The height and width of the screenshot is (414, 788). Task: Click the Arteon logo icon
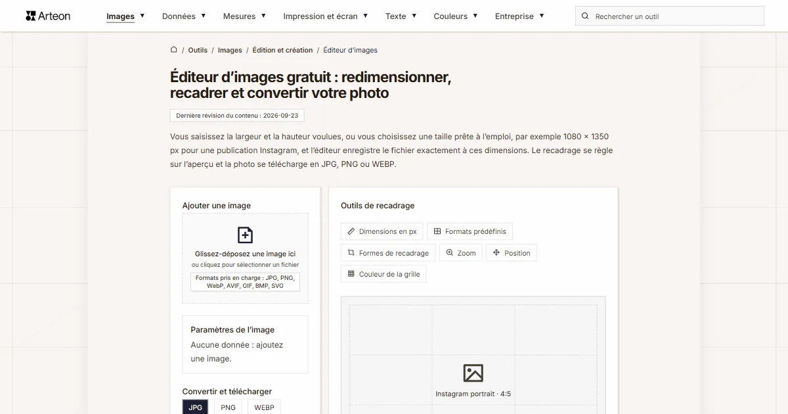click(x=31, y=16)
